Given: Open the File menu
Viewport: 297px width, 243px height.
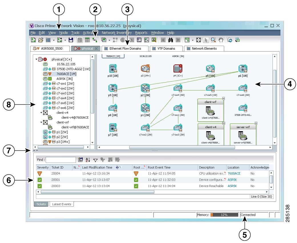Looking at the screenshot, I should (33, 33).
